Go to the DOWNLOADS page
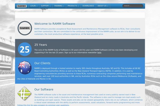 [x=88, y=6]
